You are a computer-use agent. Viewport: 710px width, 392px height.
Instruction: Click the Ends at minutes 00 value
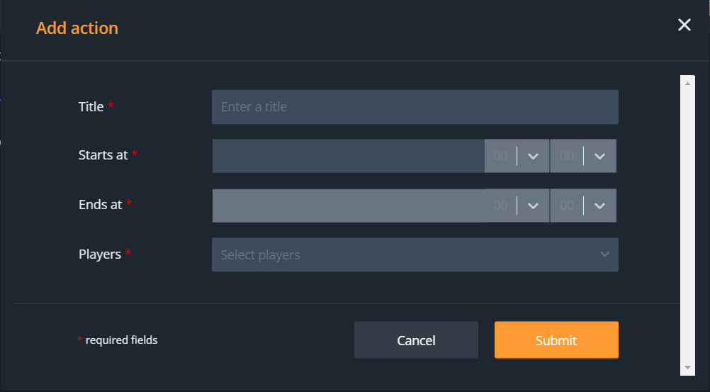point(566,206)
